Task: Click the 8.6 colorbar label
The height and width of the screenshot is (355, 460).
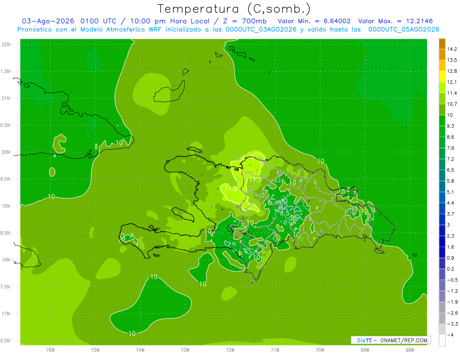Action: coord(451,137)
